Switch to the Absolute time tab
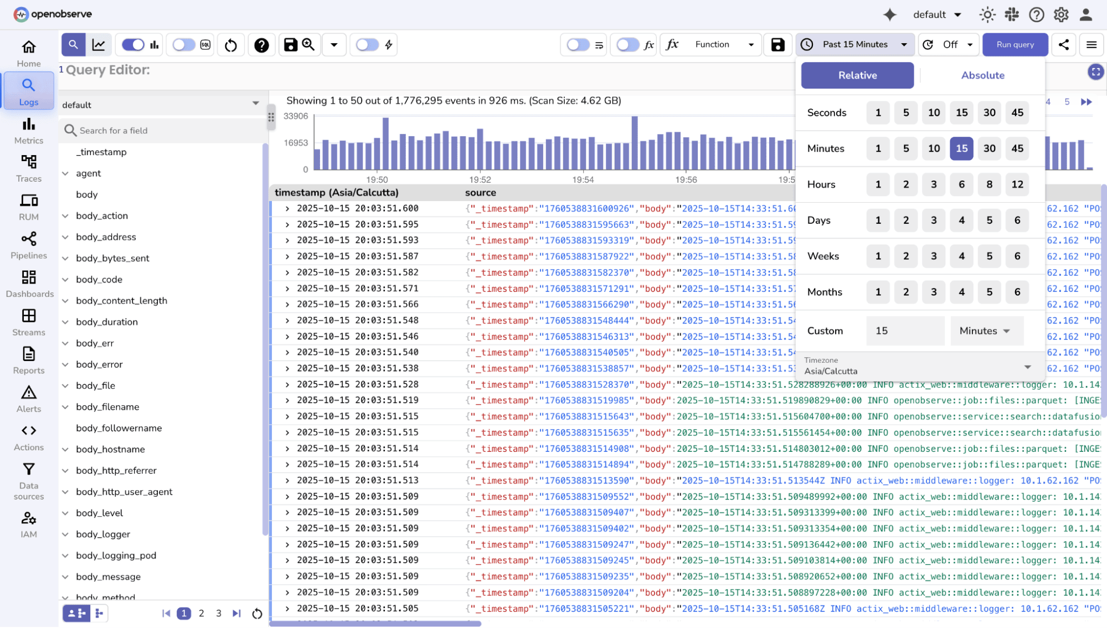The height and width of the screenshot is (628, 1107). (982, 75)
